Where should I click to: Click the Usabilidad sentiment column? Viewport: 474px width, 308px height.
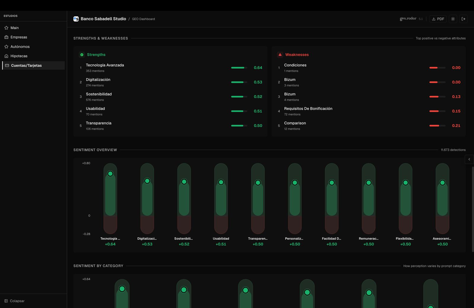coord(221,198)
